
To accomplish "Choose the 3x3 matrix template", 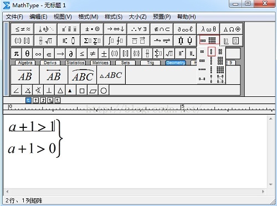I will (x=220, y=60).
